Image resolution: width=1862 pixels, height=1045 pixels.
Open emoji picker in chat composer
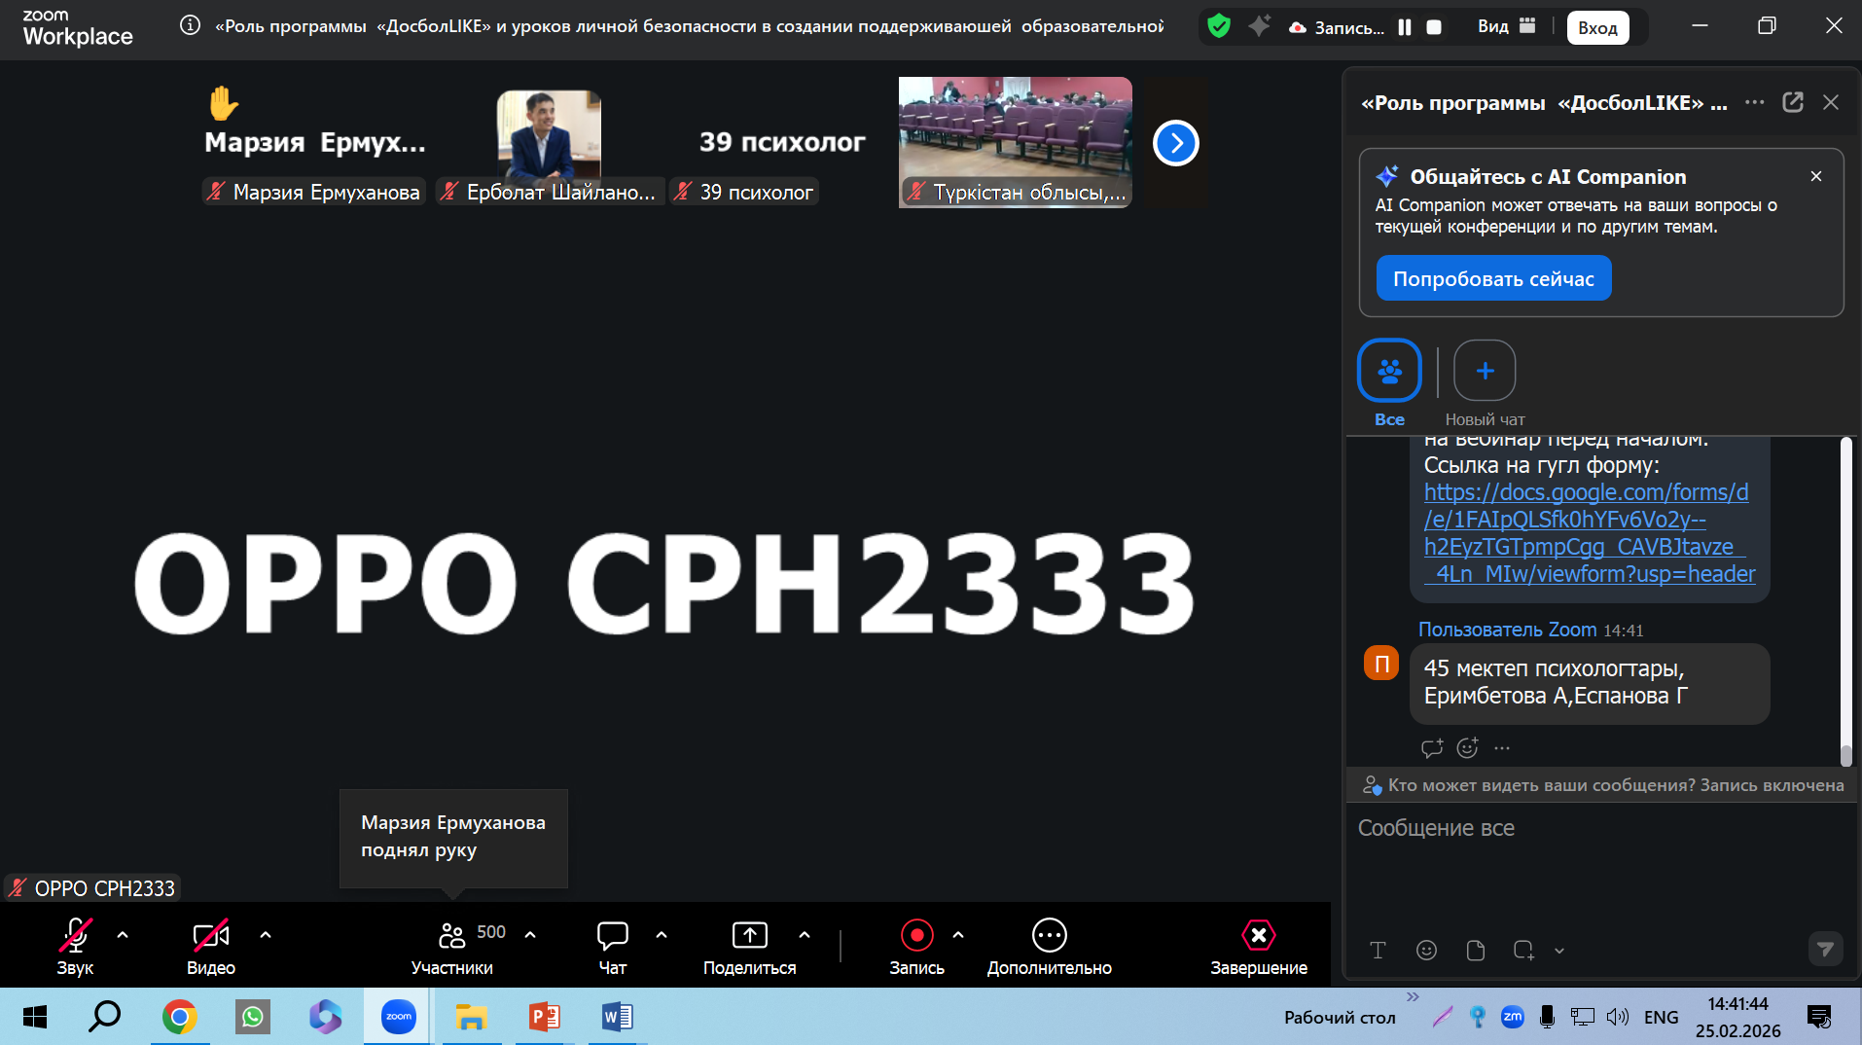pos(1426,951)
